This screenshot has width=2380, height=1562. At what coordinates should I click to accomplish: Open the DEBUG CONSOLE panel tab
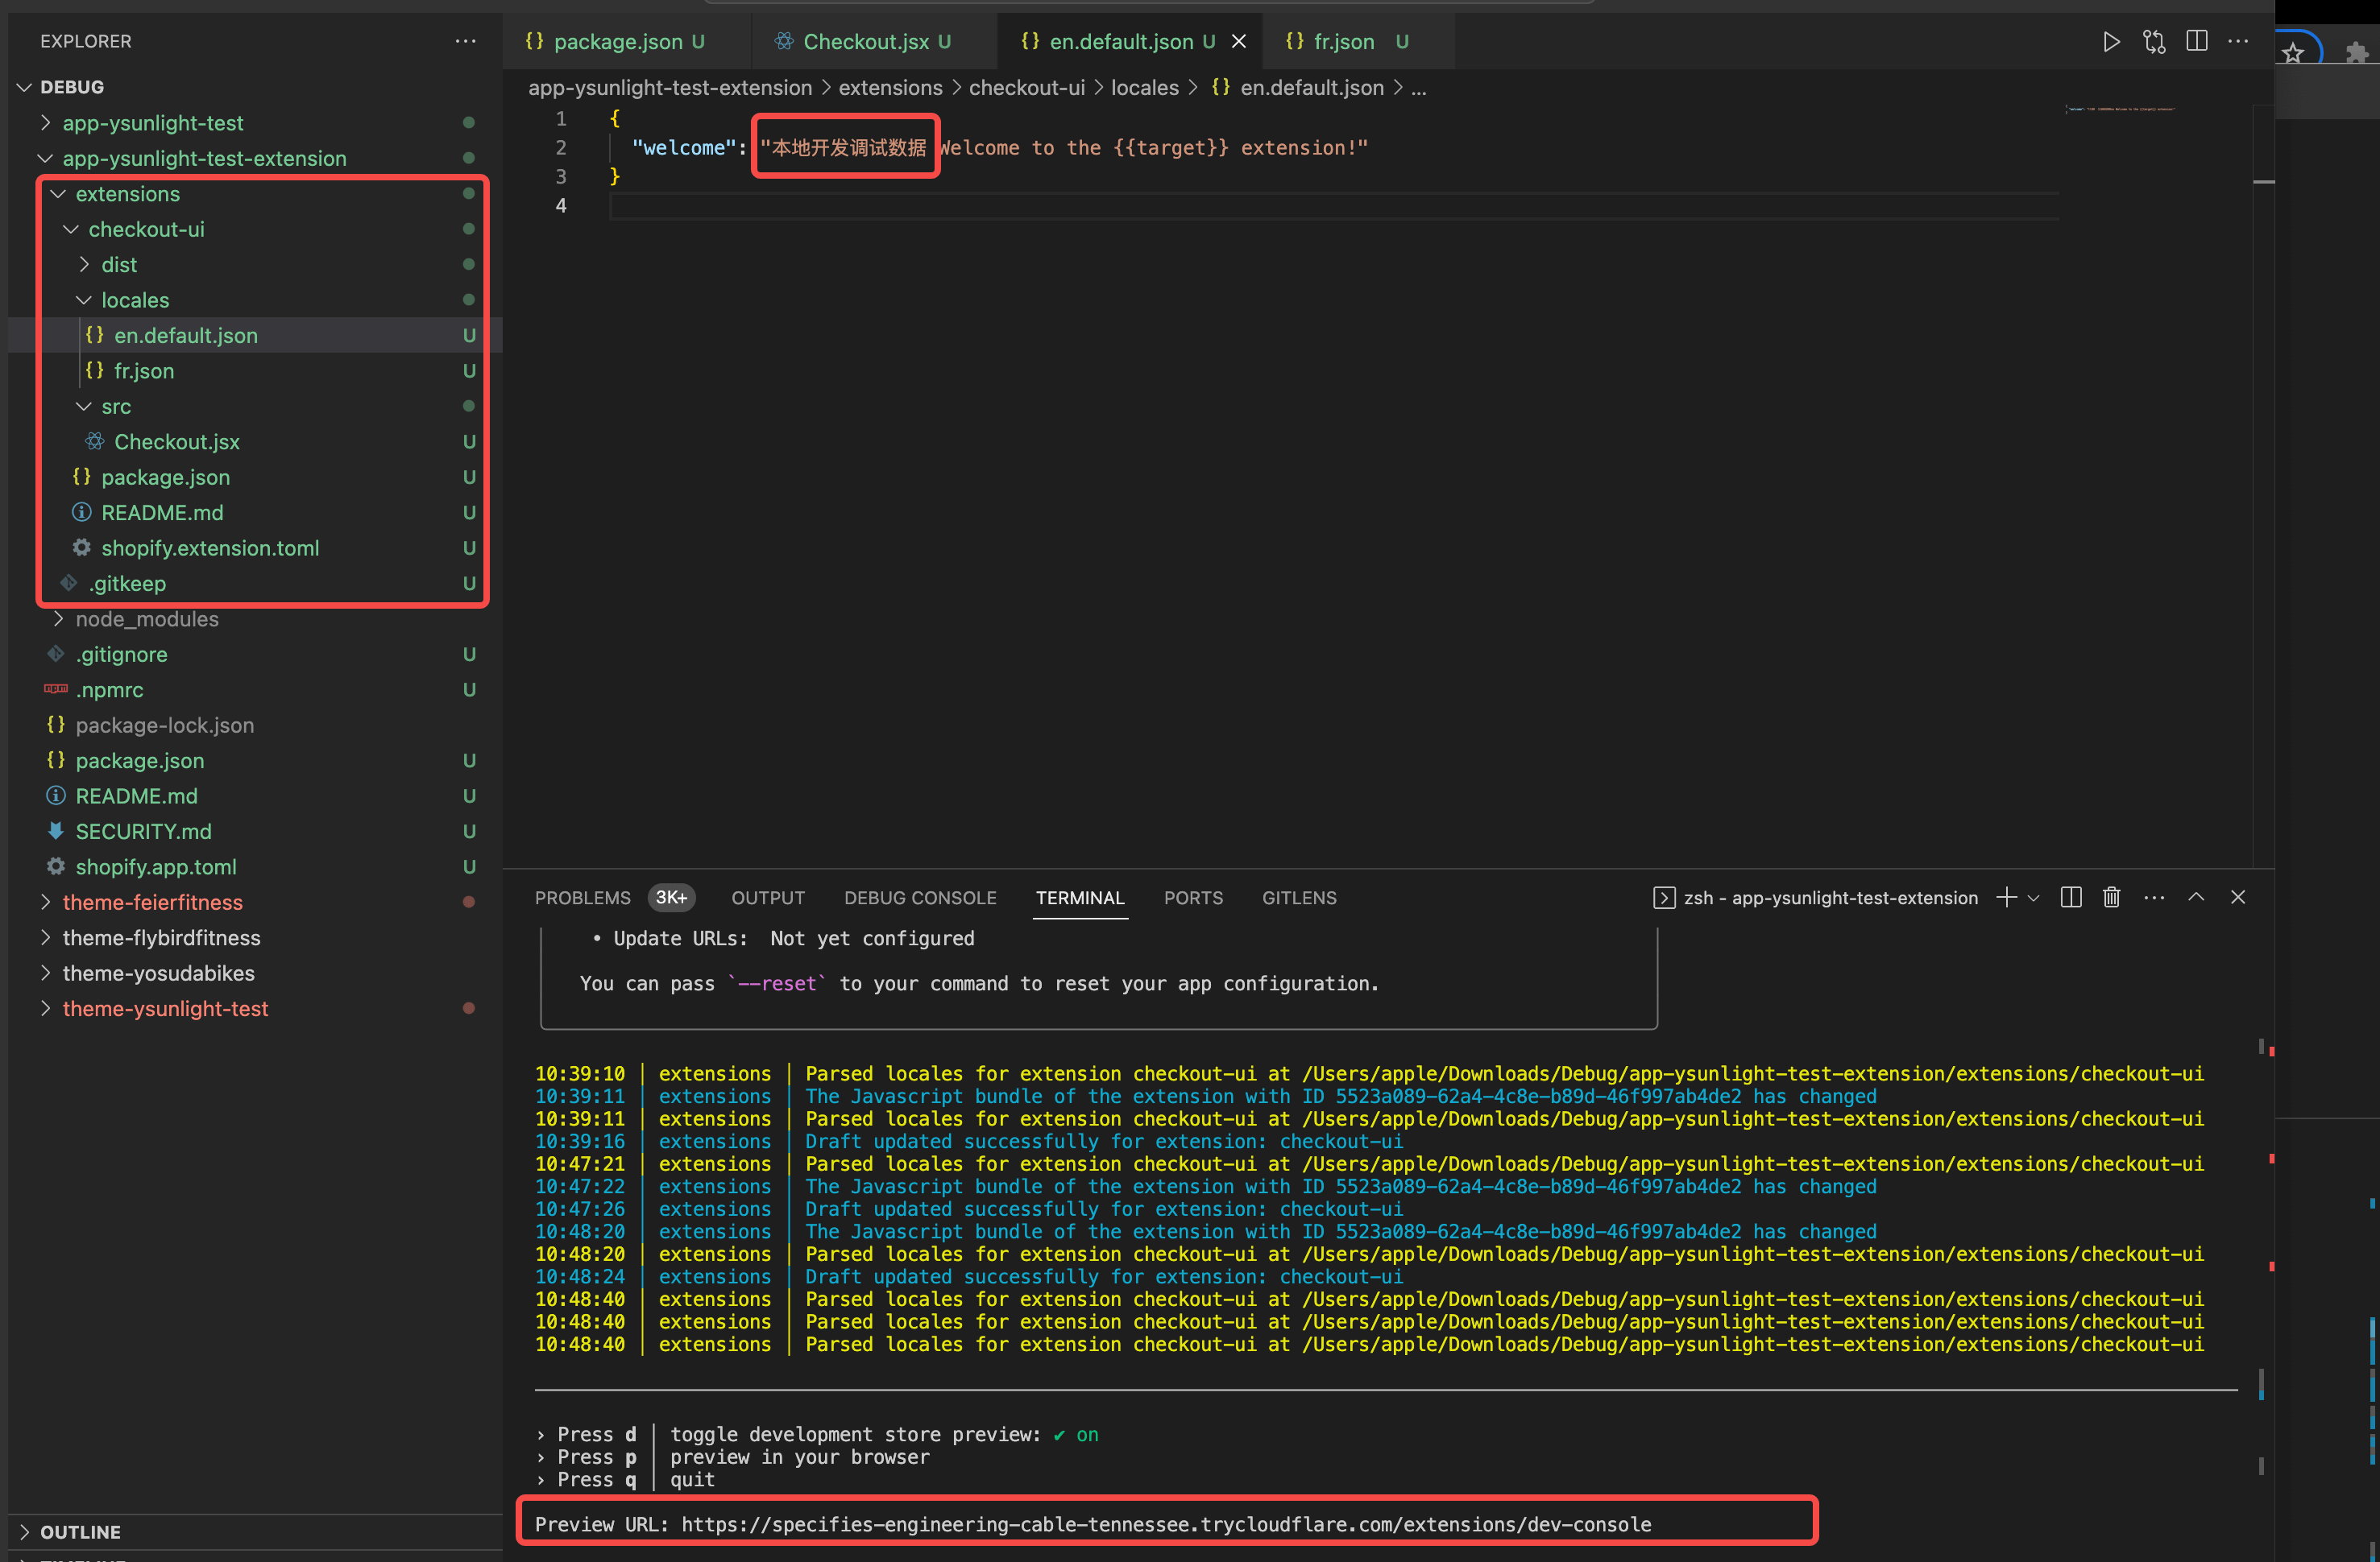919,898
